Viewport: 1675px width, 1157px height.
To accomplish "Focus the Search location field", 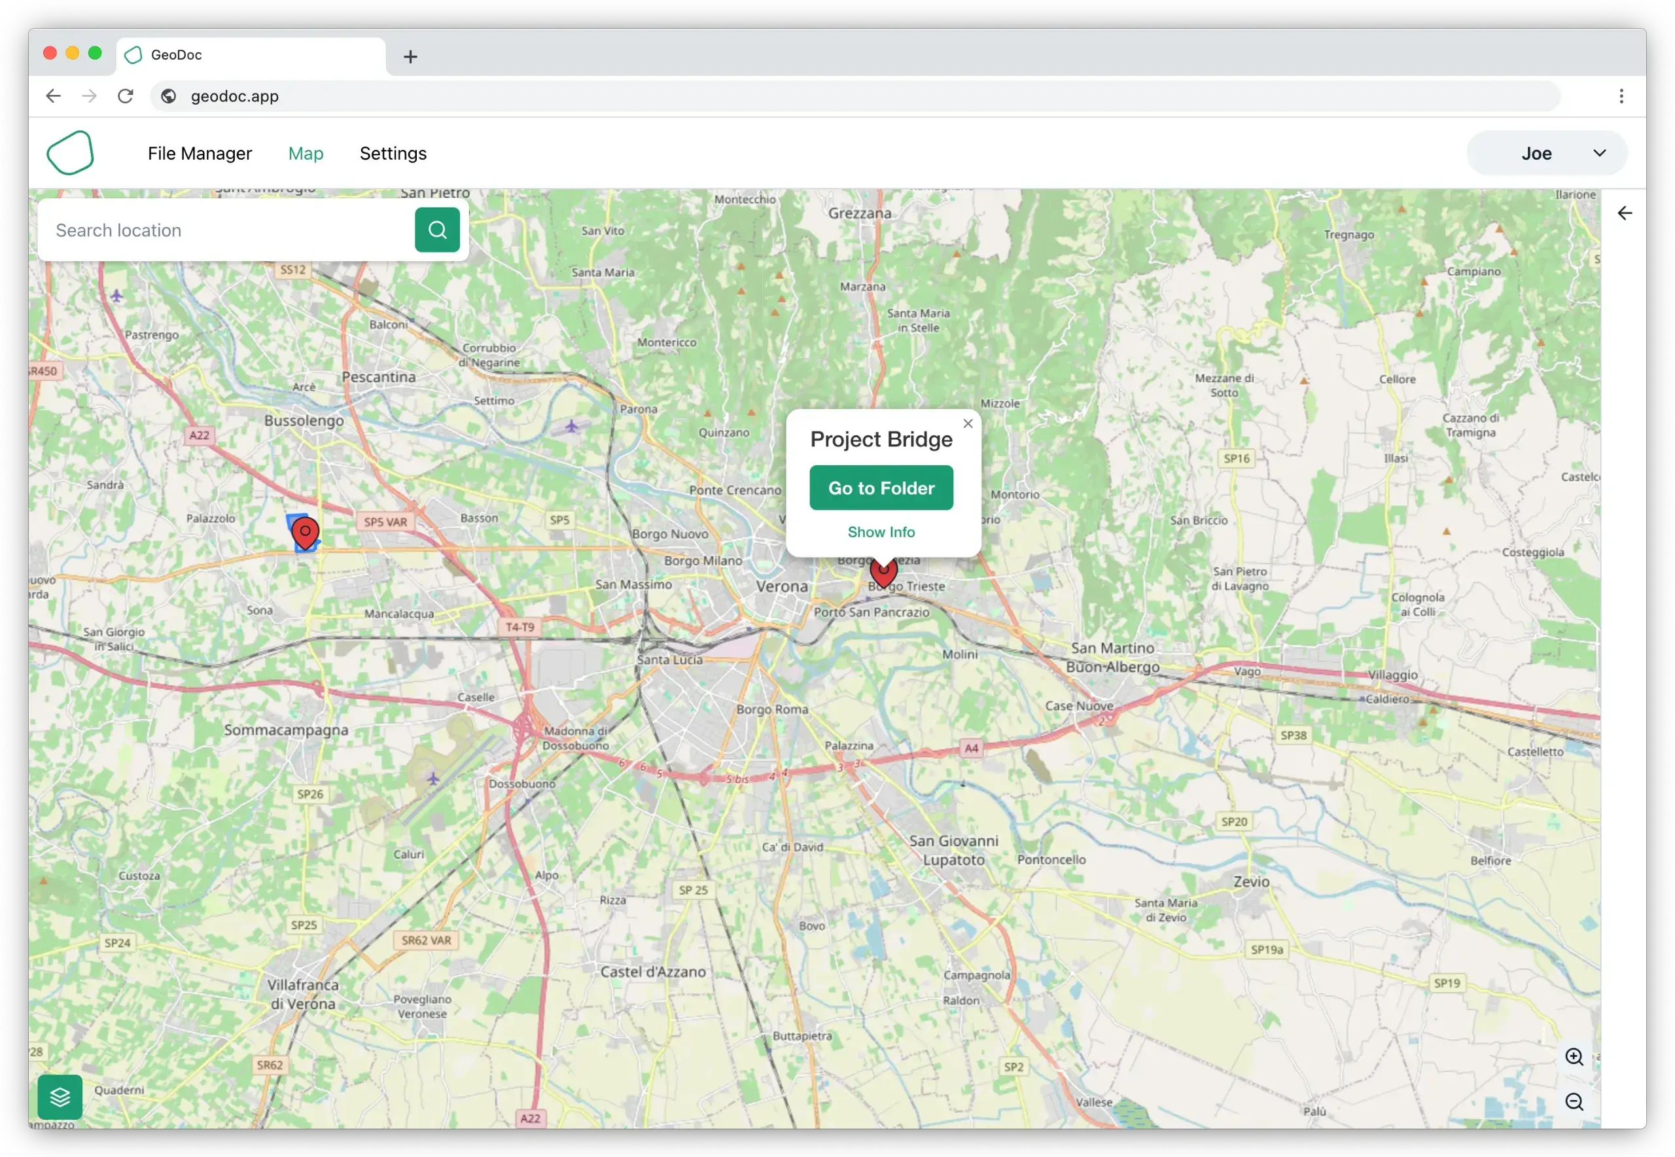I will [224, 230].
